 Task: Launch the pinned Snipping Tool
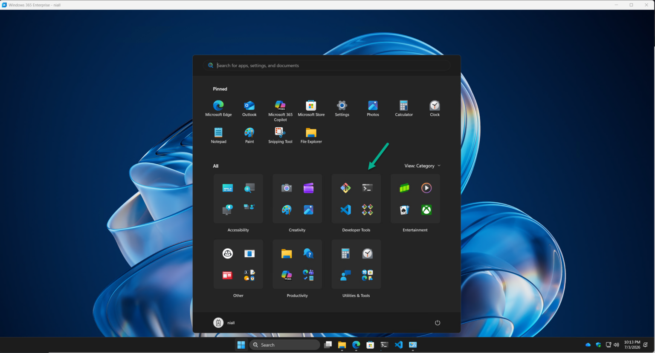click(280, 135)
